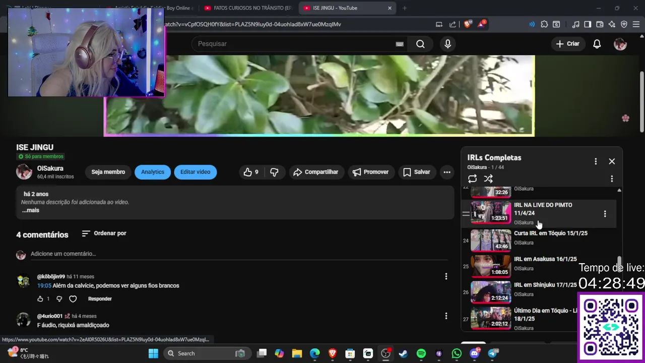Open Windows Start menu
The height and width of the screenshot is (363, 645).
[153, 353]
